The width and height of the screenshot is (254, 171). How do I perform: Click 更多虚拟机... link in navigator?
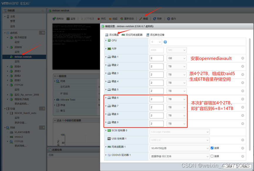point(21,104)
